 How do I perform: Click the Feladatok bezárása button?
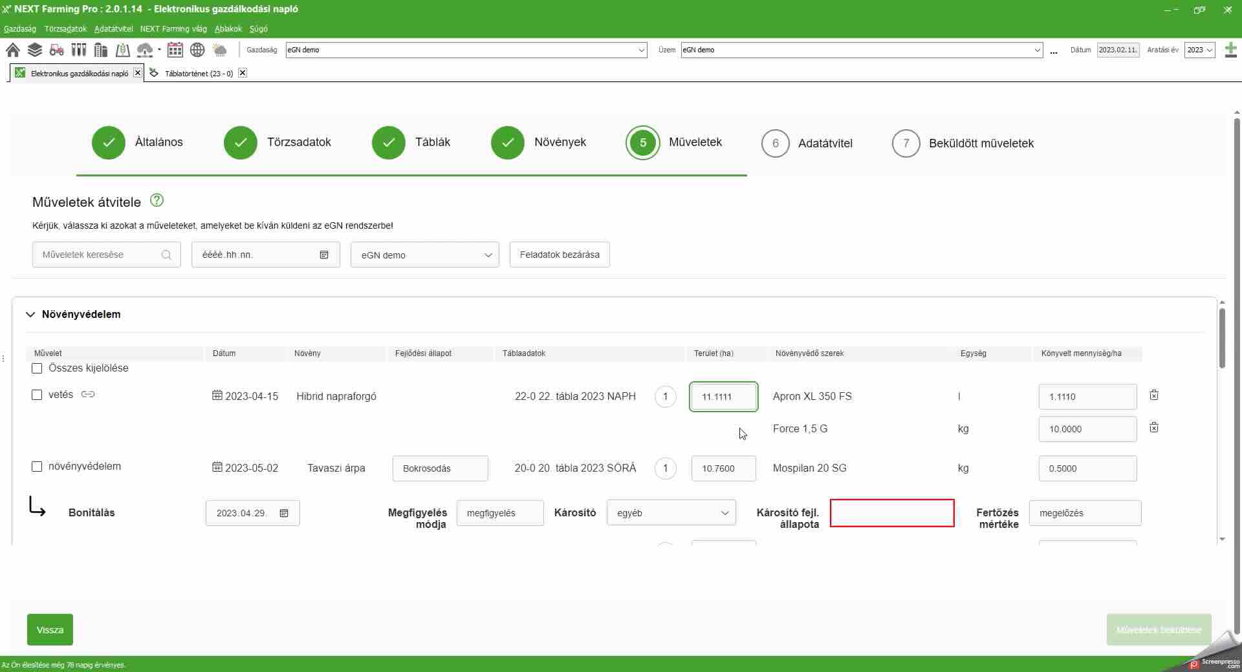pyautogui.click(x=560, y=255)
